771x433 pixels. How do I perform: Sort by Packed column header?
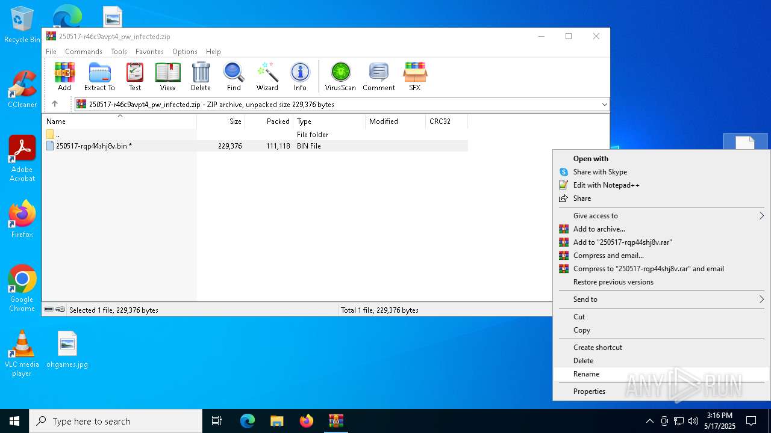[269, 121]
